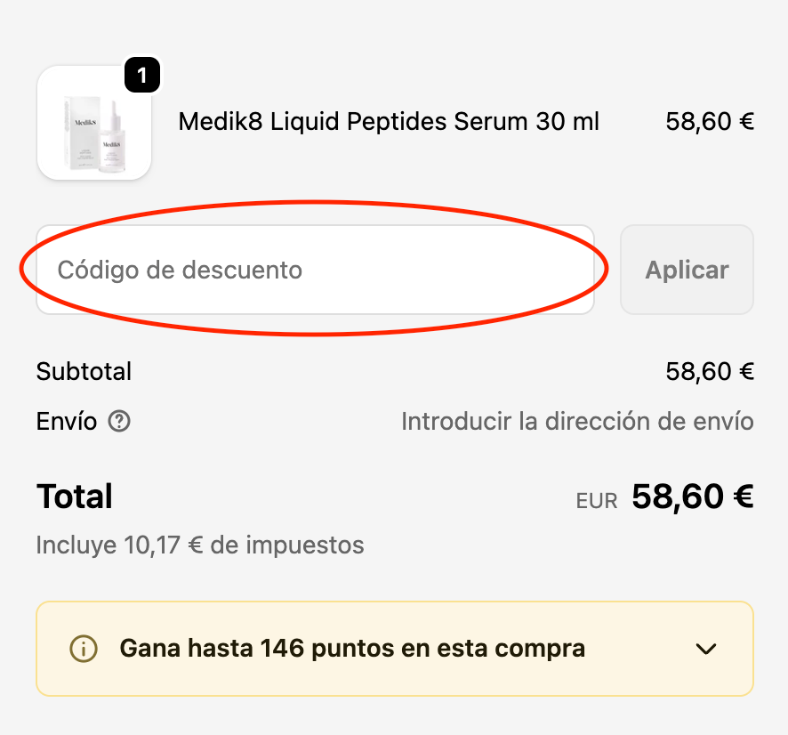Click the EUR currency label
The height and width of the screenshot is (735, 788).
pos(596,501)
